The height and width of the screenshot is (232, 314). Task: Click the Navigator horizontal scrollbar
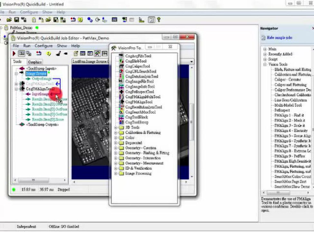(x=286, y=192)
